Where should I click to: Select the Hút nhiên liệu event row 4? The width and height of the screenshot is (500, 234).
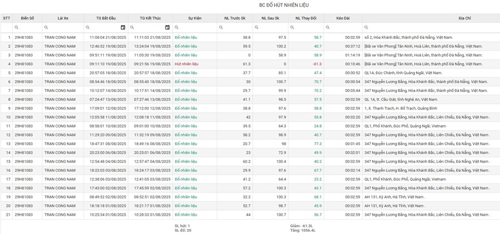186,64
